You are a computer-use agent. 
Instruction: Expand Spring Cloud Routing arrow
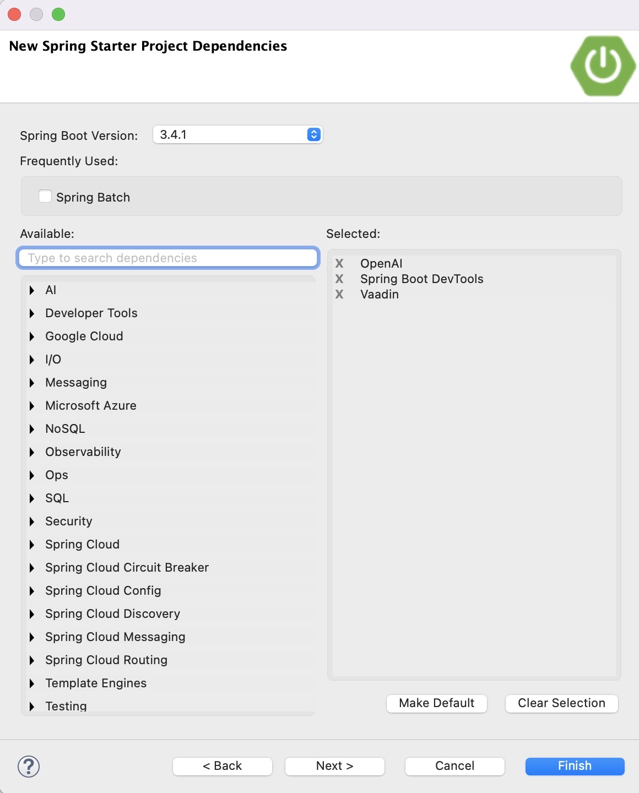pyautogui.click(x=32, y=660)
